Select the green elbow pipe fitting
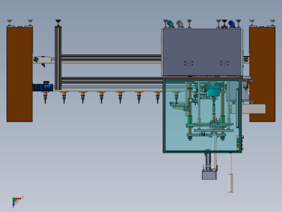 170,24
